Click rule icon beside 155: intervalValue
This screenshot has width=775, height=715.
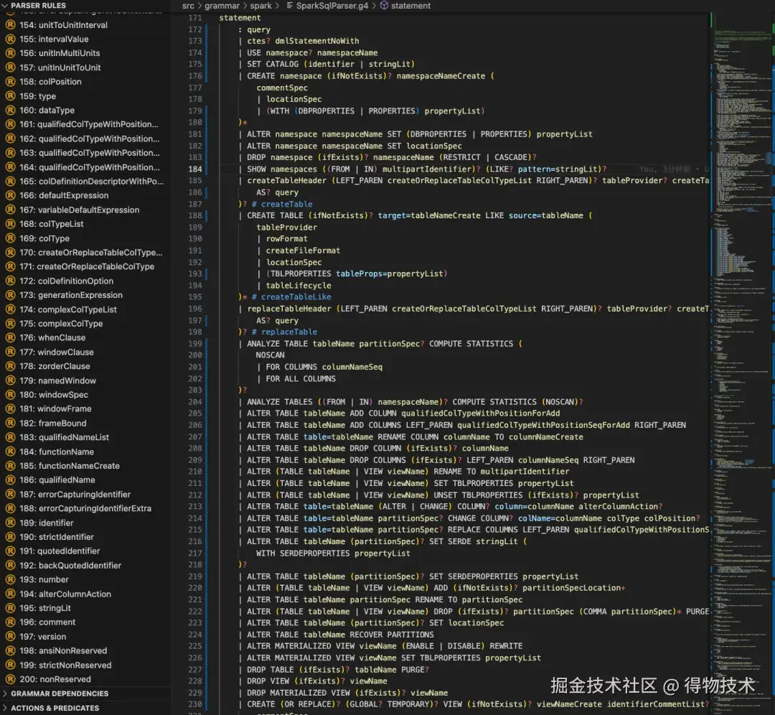[x=10, y=39]
